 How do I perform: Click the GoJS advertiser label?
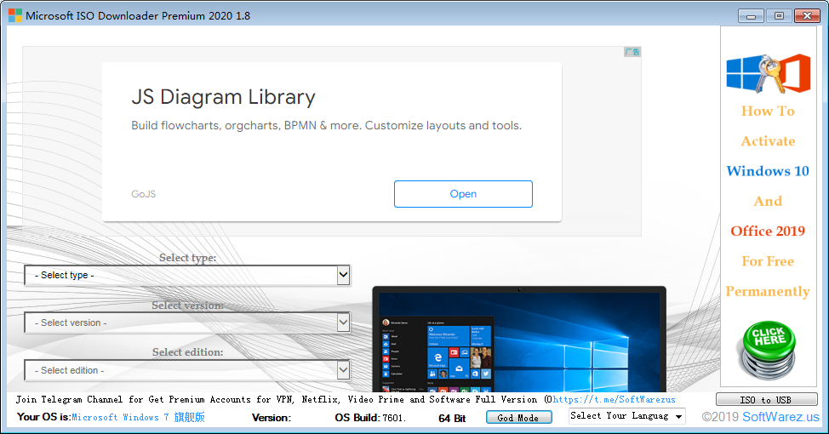(x=143, y=194)
